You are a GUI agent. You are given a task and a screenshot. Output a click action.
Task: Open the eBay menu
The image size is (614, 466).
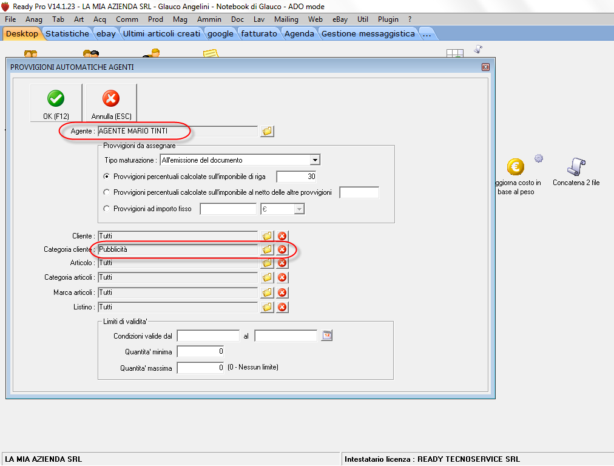pyautogui.click(x=340, y=19)
